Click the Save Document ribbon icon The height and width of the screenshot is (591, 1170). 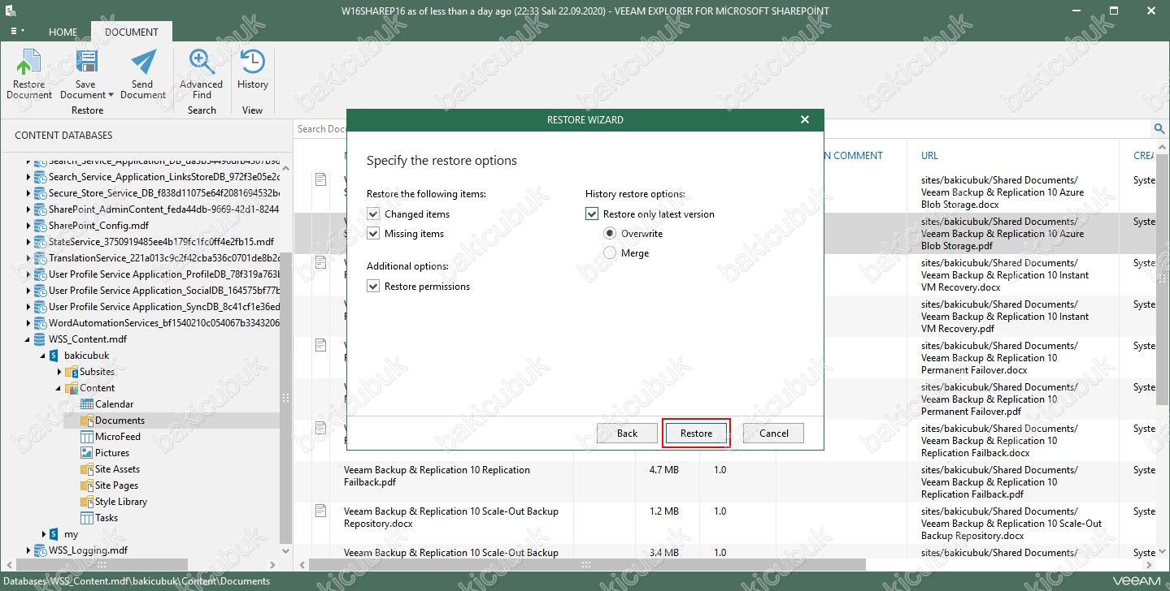(85, 63)
